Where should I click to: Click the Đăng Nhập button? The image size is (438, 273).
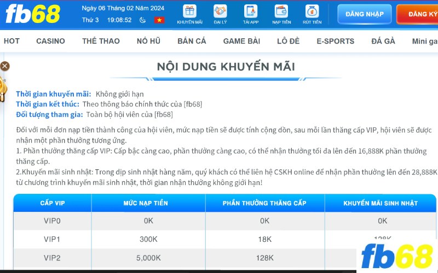point(364,14)
